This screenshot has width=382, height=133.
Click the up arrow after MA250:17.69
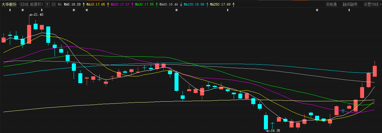click(x=233, y=5)
